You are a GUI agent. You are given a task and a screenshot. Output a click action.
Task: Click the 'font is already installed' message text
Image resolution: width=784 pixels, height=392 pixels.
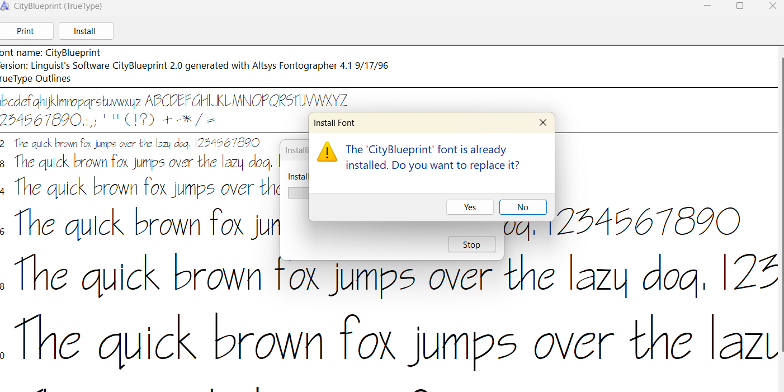click(432, 158)
